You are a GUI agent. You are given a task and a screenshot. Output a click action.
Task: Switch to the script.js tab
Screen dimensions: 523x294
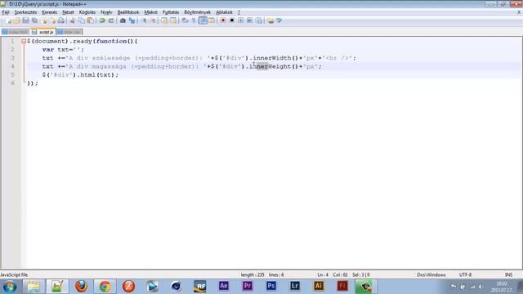pyautogui.click(x=43, y=32)
